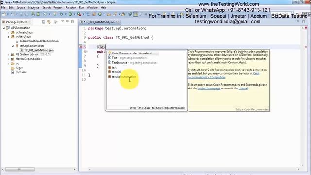This screenshot has height=175, width=311.
Task: Expand the src folder node
Action: (x=8, y=64)
